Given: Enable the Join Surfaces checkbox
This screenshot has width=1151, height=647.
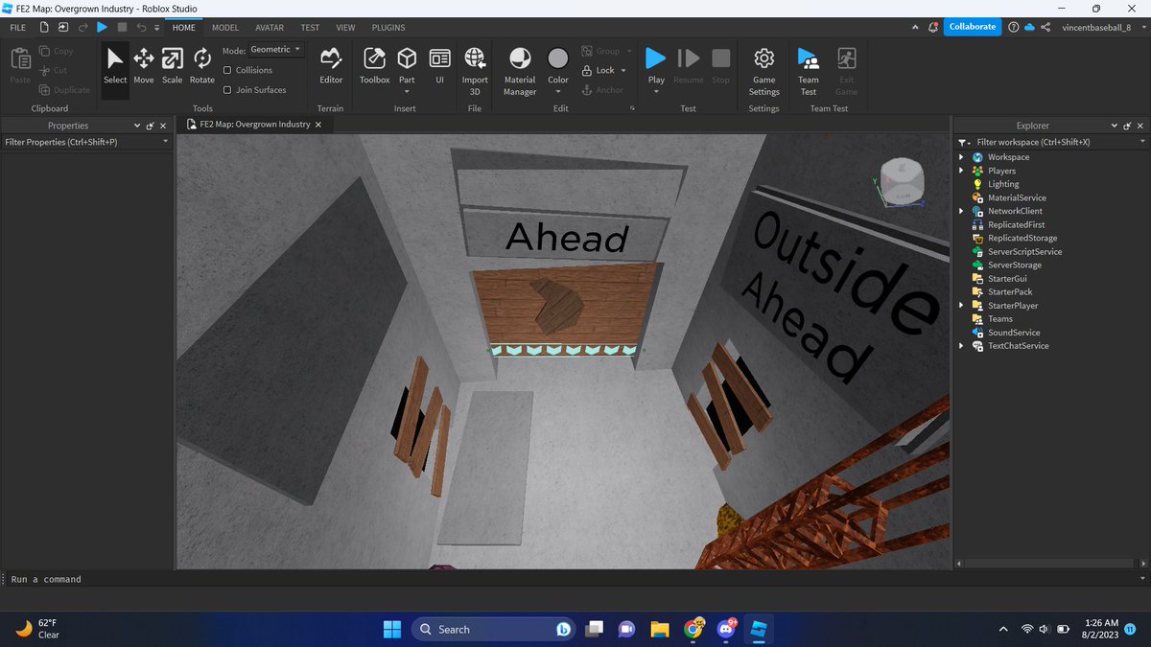Looking at the screenshot, I should click(x=227, y=90).
